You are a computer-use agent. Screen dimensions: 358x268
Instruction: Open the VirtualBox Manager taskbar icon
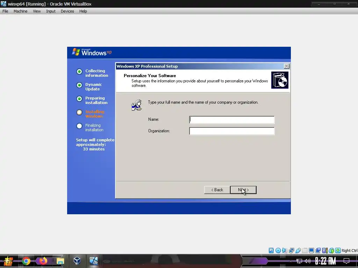click(x=77, y=261)
